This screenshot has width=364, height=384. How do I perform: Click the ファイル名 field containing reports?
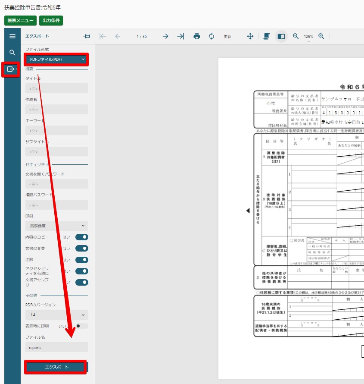[x=57, y=347]
